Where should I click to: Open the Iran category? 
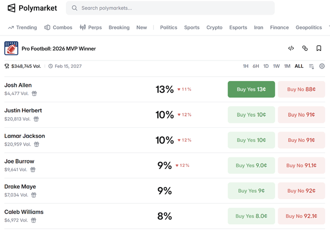[x=258, y=28]
